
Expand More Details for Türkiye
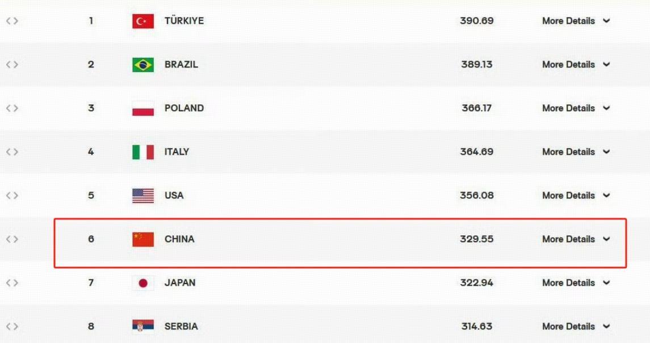(575, 21)
